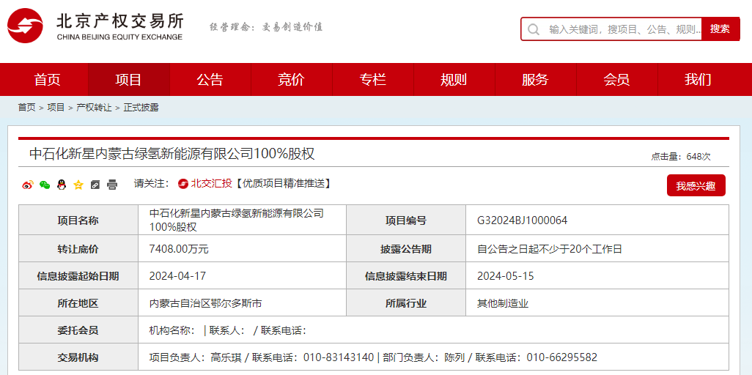The height and width of the screenshot is (375, 752).
Task: Share via the QQ penguin icon
Action: click(x=62, y=185)
